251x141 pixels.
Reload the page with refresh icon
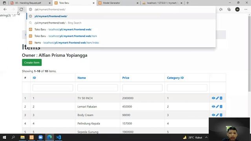pyautogui.click(x=21, y=9)
